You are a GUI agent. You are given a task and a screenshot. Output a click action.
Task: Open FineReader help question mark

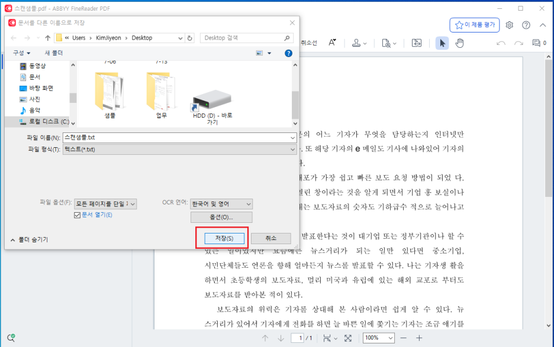click(x=526, y=25)
